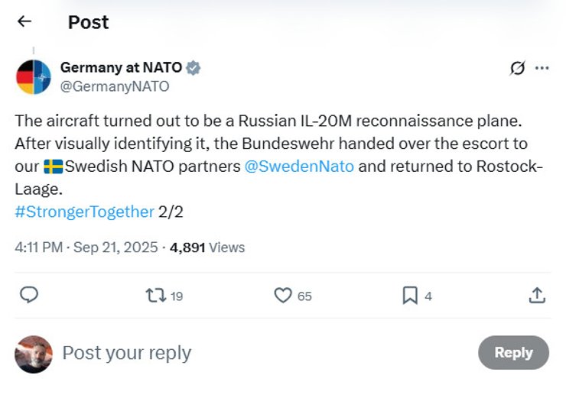Share the post using the upload icon

537,295
